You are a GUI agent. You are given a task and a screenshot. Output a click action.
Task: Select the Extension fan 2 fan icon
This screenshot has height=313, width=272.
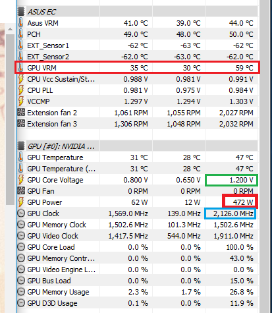click(x=21, y=113)
